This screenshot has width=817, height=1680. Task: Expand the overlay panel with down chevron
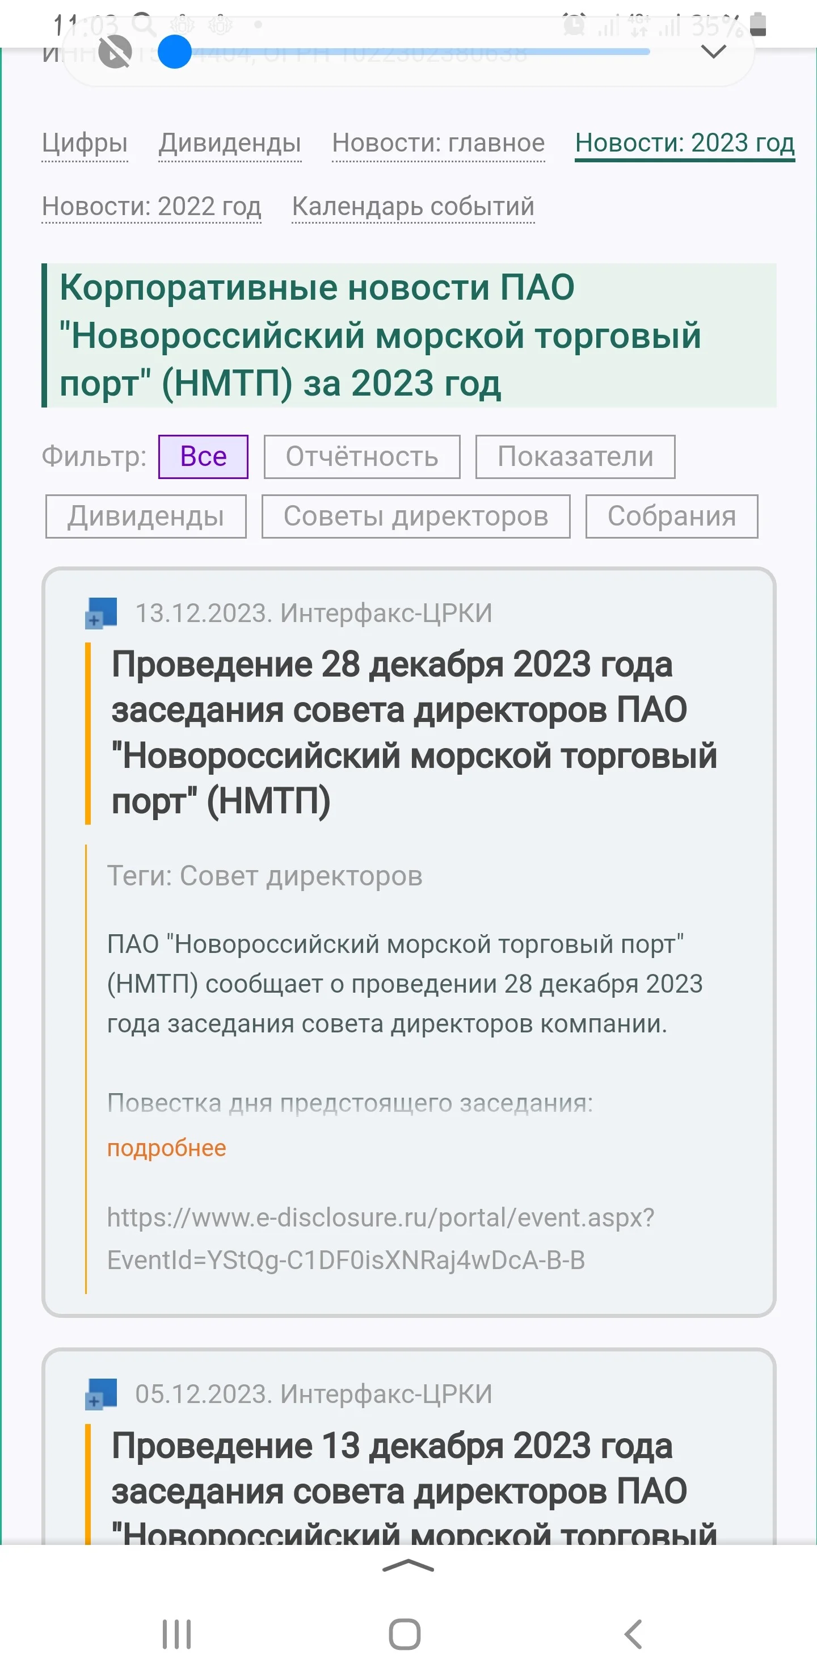(713, 52)
